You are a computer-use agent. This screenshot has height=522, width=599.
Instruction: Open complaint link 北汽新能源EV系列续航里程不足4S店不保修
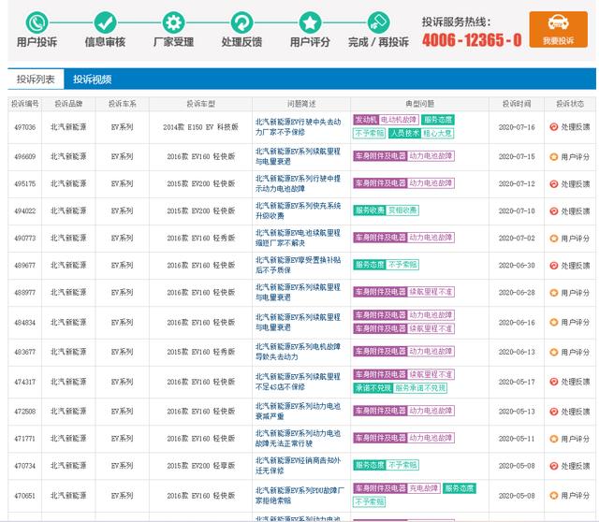tap(298, 382)
